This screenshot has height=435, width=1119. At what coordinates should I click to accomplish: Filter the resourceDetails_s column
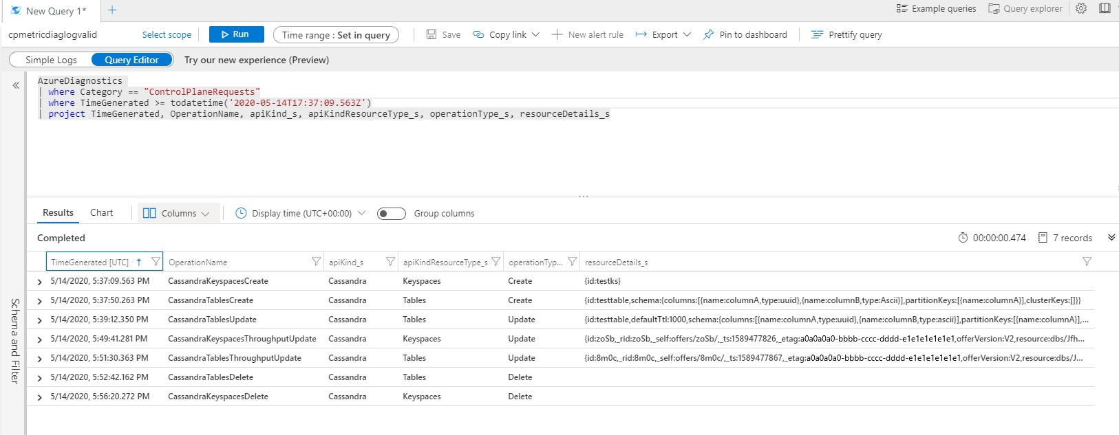(x=1087, y=262)
